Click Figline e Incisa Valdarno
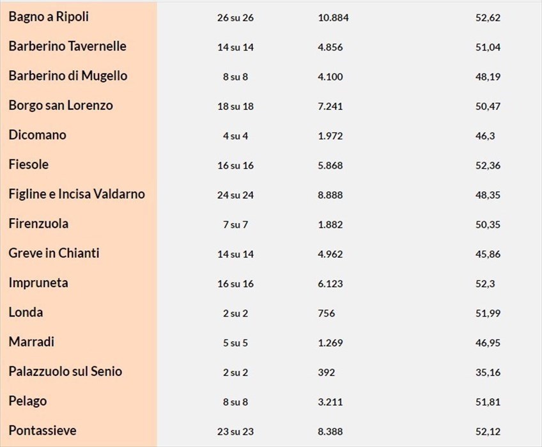 point(77,194)
